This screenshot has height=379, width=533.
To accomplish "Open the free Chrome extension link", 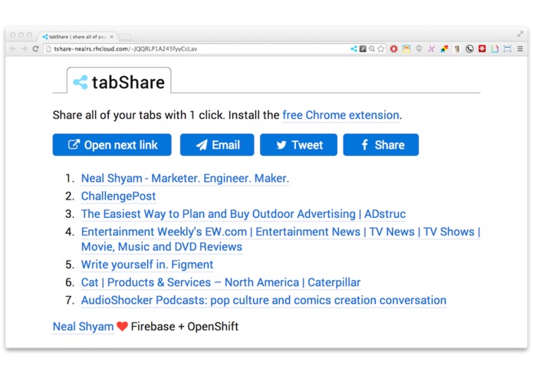I will [x=341, y=115].
